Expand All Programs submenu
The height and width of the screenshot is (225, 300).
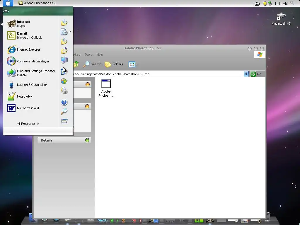[28, 124]
